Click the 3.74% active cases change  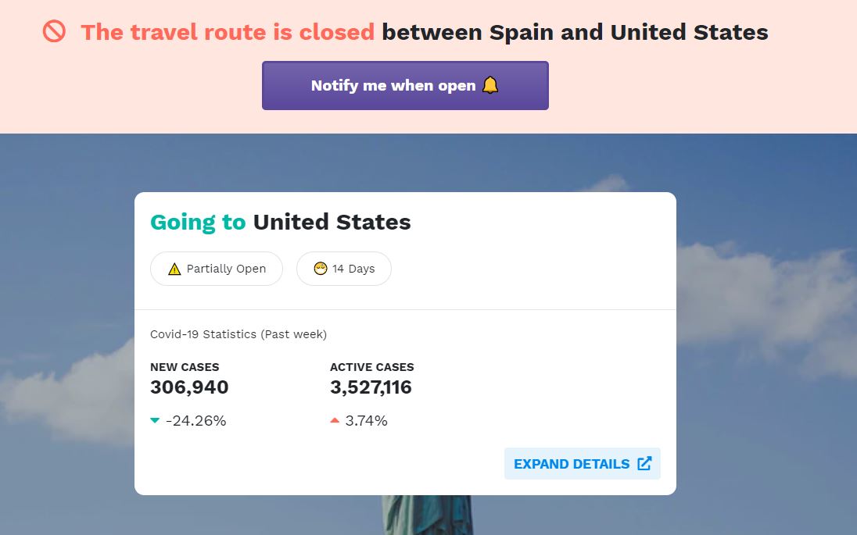(366, 420)
